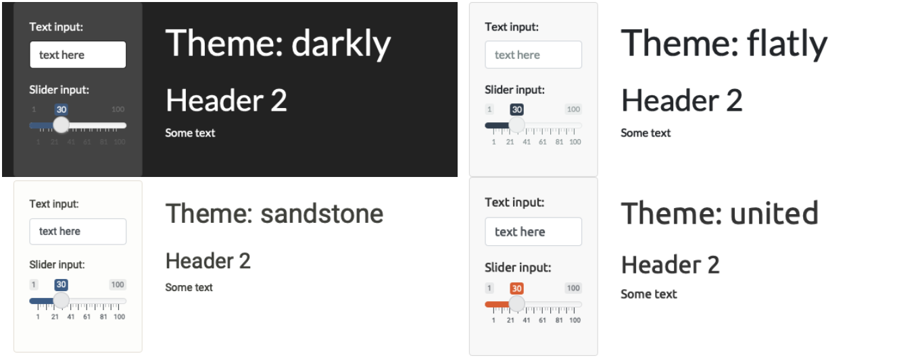The height and width of the screenshot is (358, 922).
Task: Click the slider handle in darkly panel
Action: coord(62,125)
